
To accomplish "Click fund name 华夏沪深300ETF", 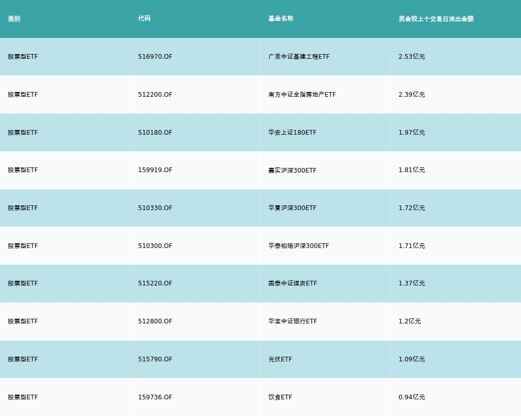I will tap(292, 208).
